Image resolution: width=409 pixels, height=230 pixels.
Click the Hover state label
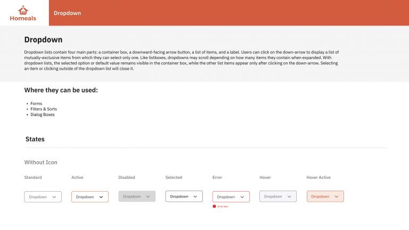click(265, 177)
